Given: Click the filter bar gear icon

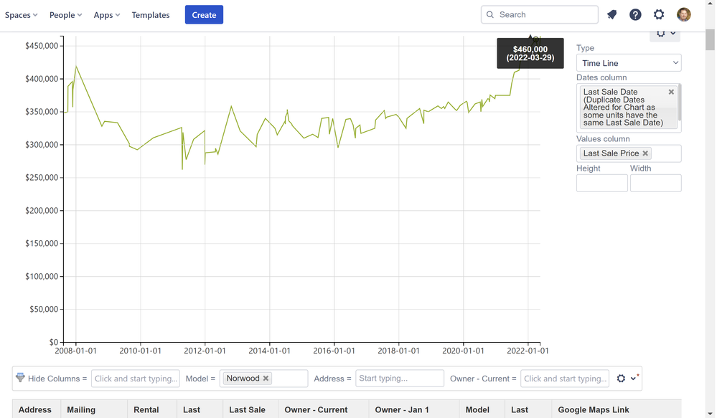Looking at the screenshot, I should tap(621, 379).
